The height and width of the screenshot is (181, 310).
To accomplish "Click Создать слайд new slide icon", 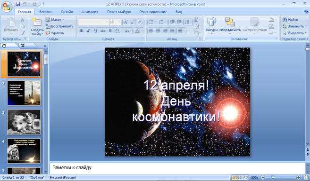I will pos(37,22).
